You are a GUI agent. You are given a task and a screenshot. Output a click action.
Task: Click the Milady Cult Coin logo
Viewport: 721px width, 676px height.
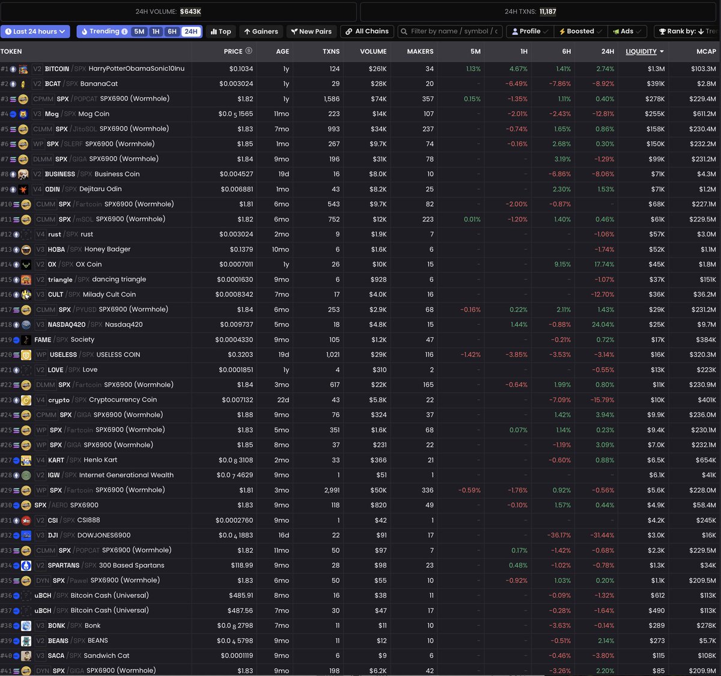coord(26,294)
